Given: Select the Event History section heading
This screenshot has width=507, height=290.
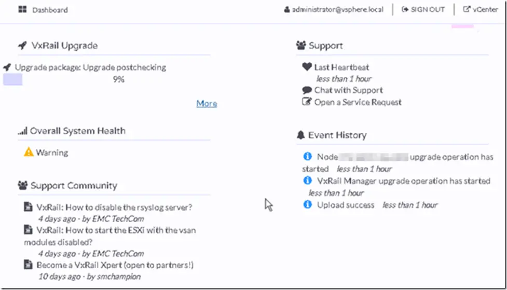Looking at the screenshot, I should [337, 135].
